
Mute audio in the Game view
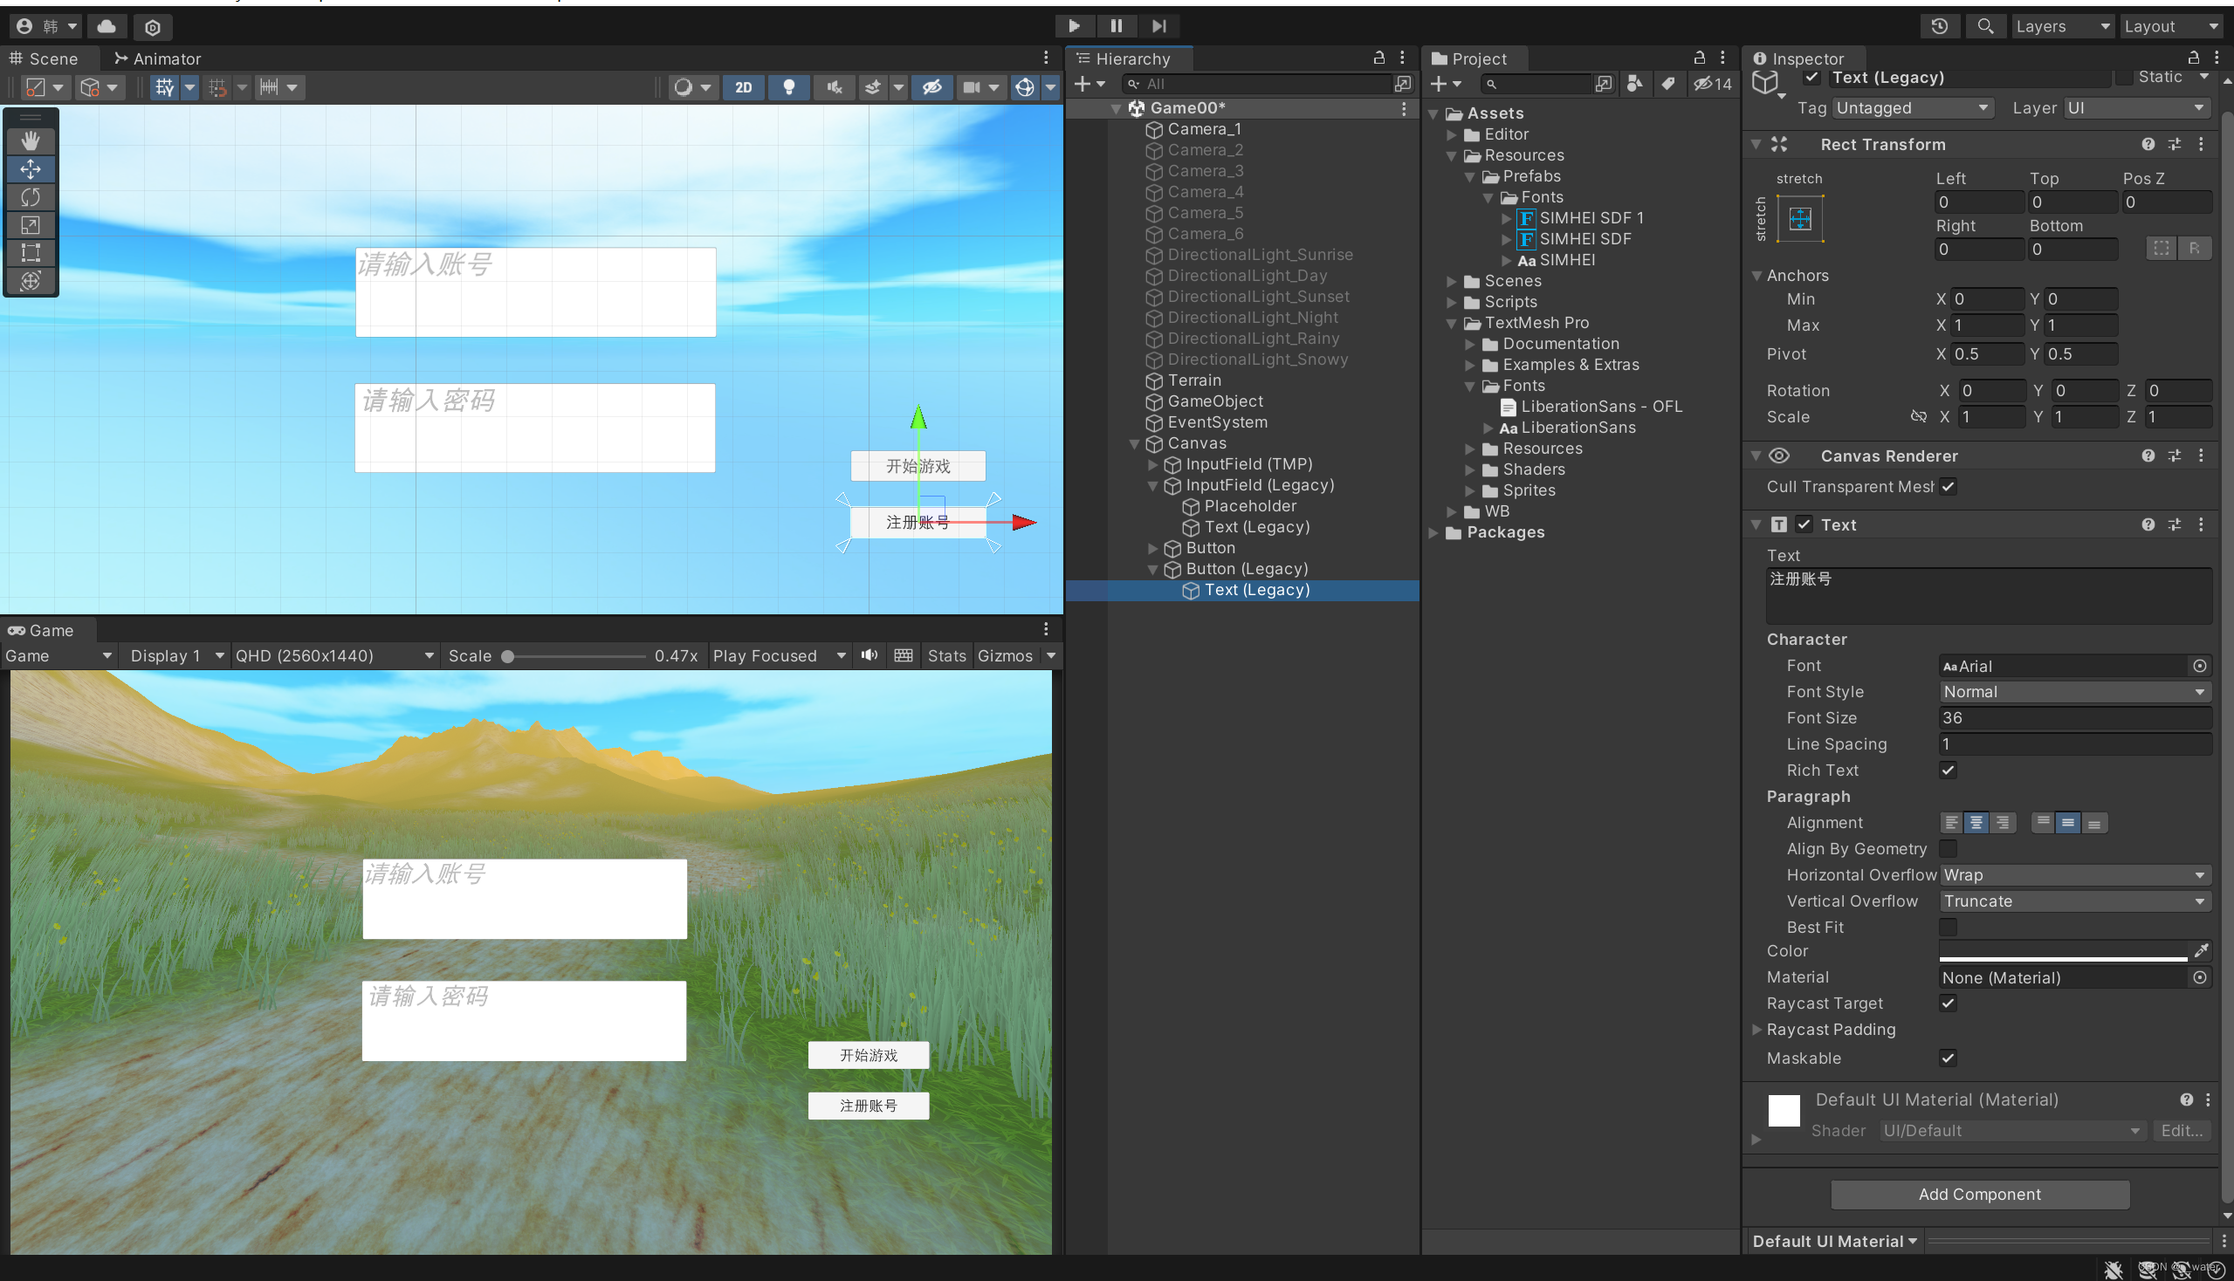coord(870,655)
